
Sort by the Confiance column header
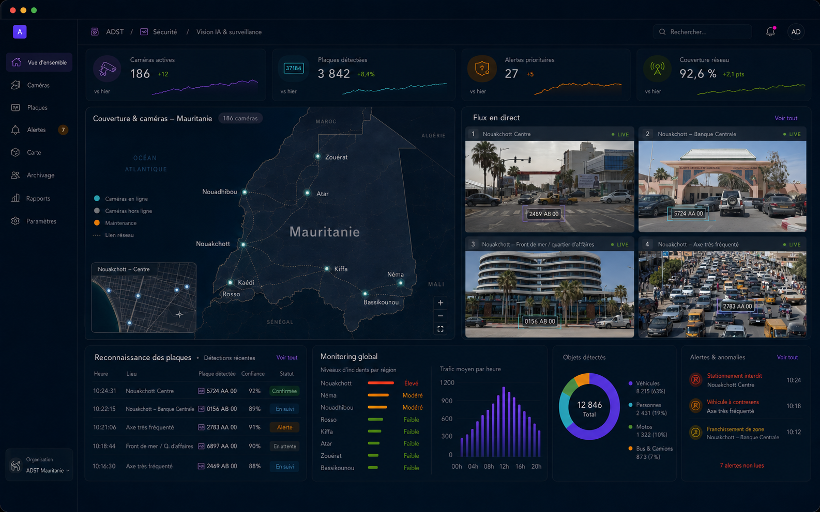coord(253,374)
